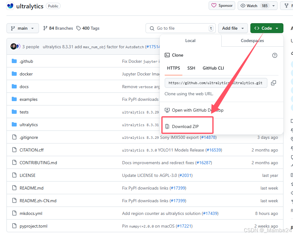Open the pyproject.toml file
Image resolution: width=293 pixels, height=235 pixels.
tap(33, 226)
